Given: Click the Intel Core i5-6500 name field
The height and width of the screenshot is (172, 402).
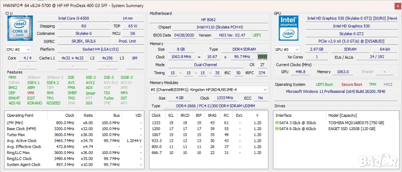Looking at the screenshot, I should 73,18.
